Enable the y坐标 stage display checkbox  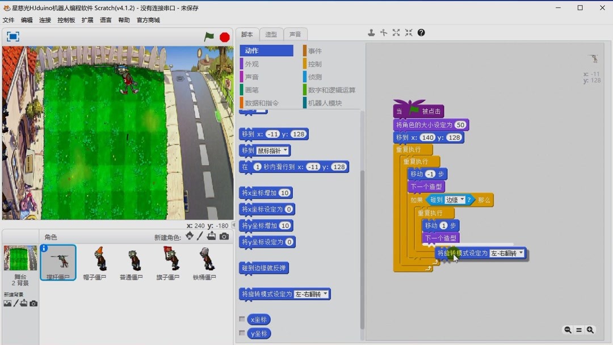coord(242,334)
